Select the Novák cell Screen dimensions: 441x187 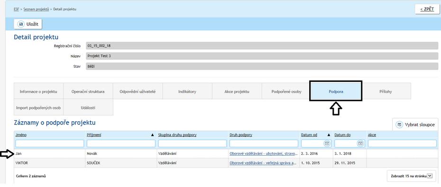pos(121,153)
